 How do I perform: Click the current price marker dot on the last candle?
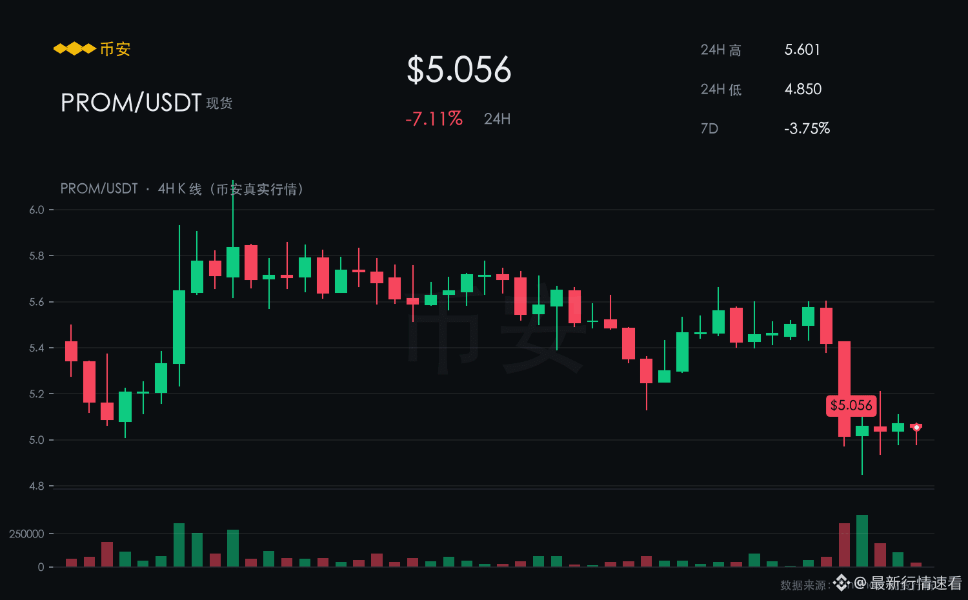pos(916,427)
